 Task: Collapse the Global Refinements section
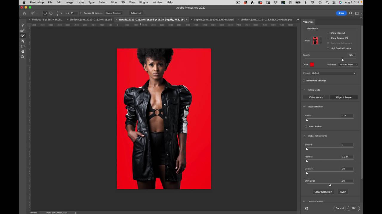click(304, 136)
